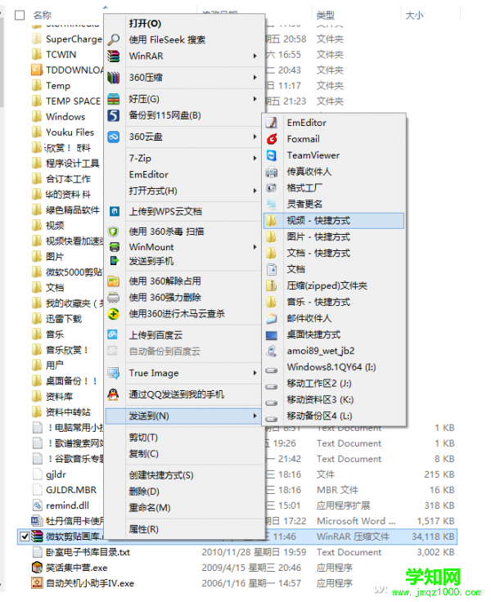491x602 pixels.
Task: Click the 360木马云查杀 icon
Action: [x=114, y=313]
